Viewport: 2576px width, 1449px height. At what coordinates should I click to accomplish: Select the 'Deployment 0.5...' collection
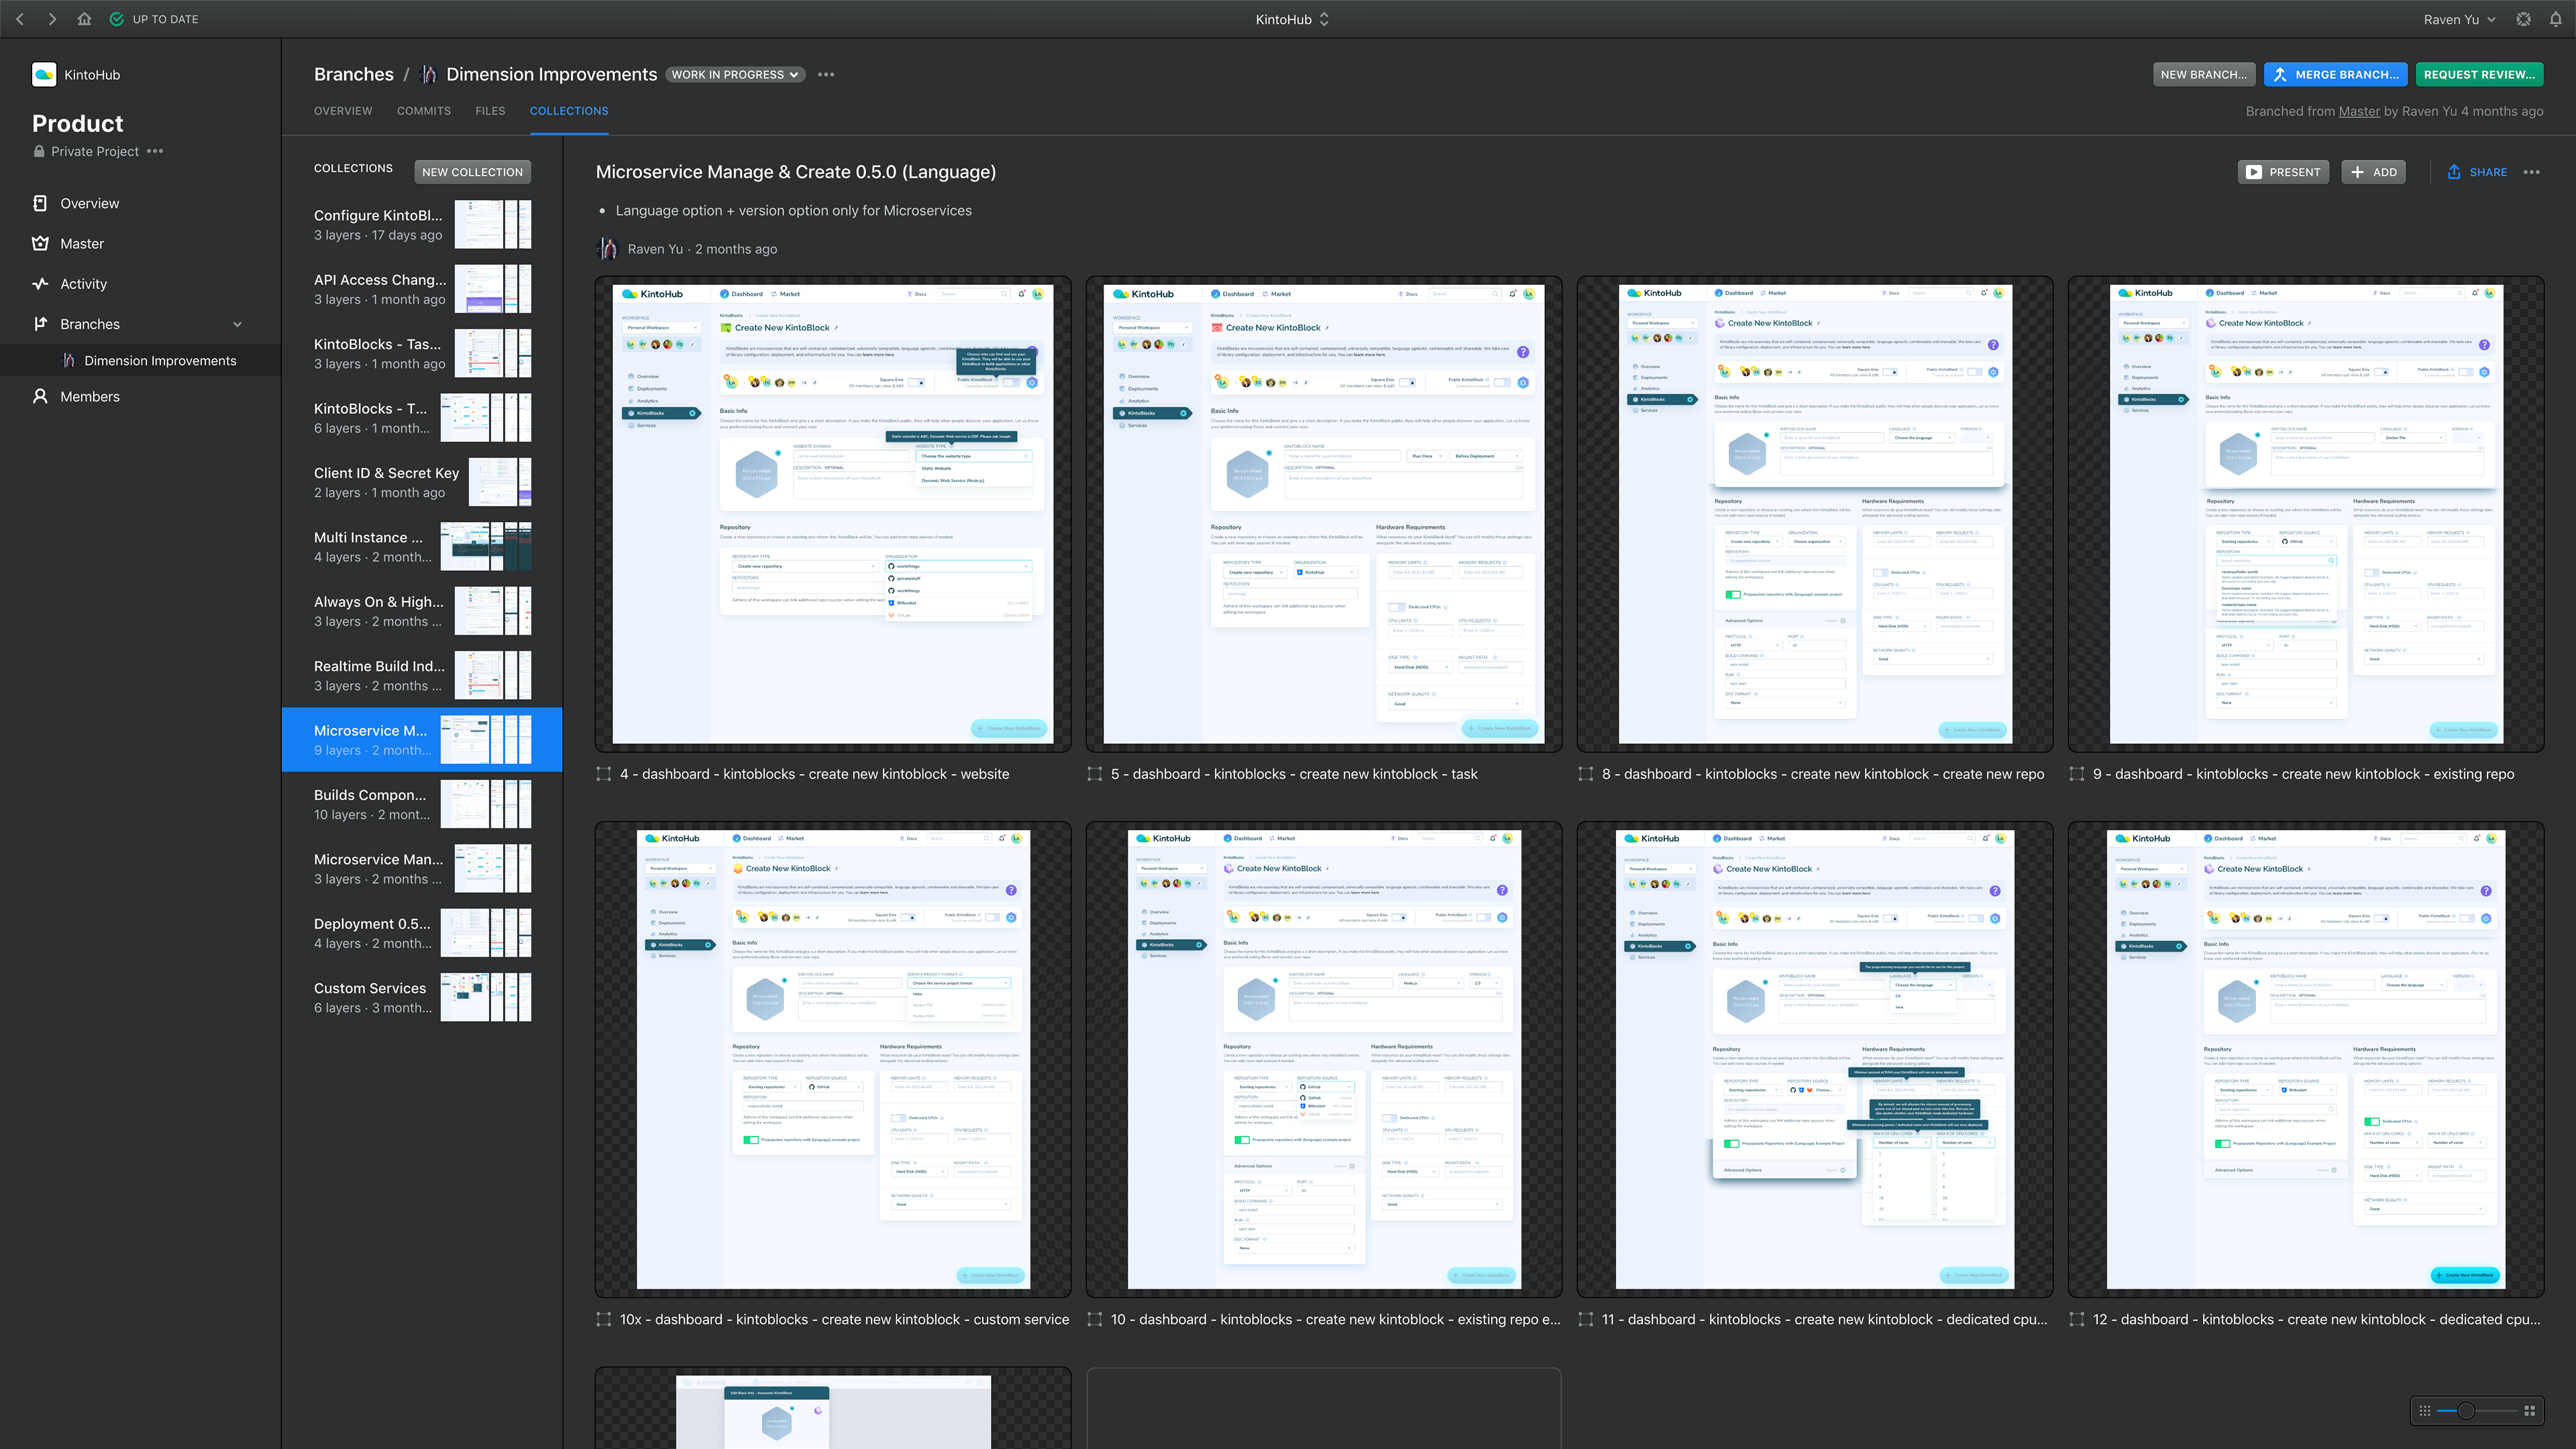[x=422, y=933]
